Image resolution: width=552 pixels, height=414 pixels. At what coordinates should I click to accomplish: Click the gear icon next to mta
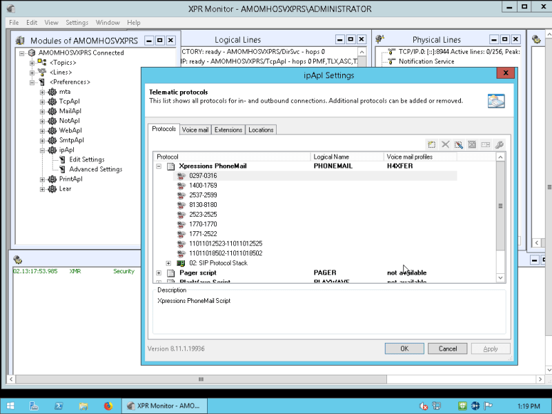pyautogui.click(x=52, y=92)
